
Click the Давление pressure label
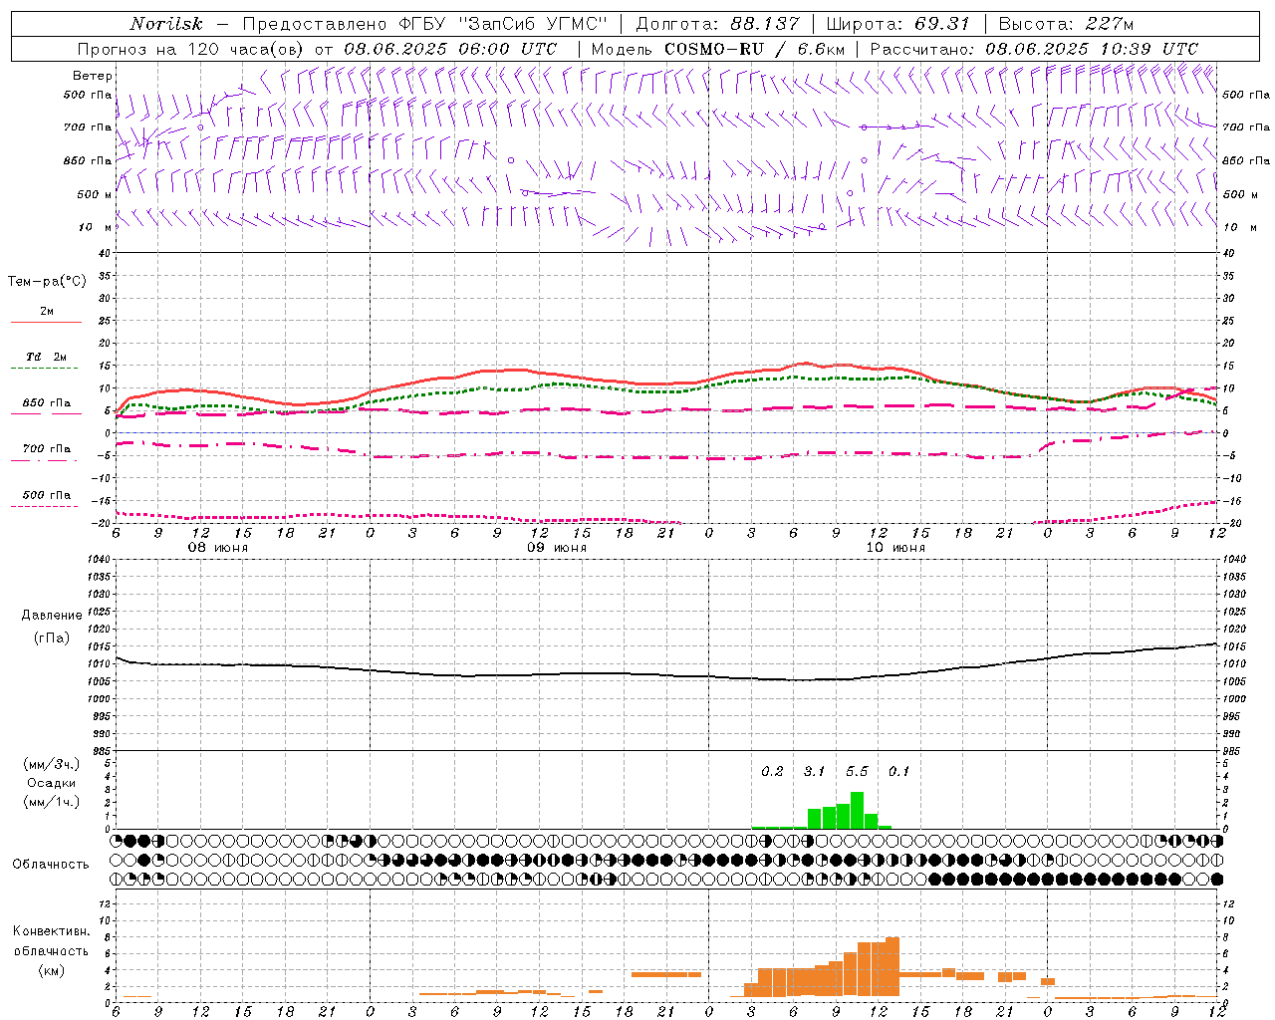(52, 616)
